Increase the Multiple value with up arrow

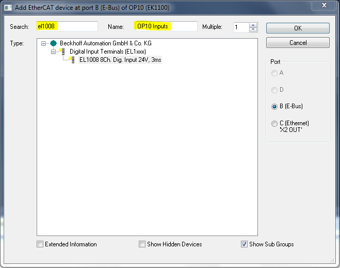pyautogui.click(x=253, y=25)
